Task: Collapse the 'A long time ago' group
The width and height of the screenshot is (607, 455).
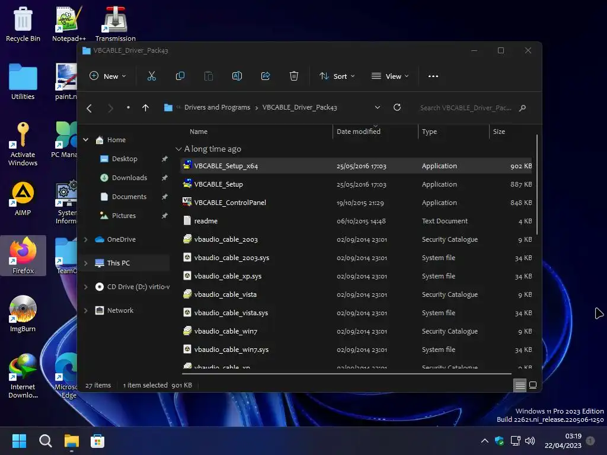Action: (x=178, y=149)
